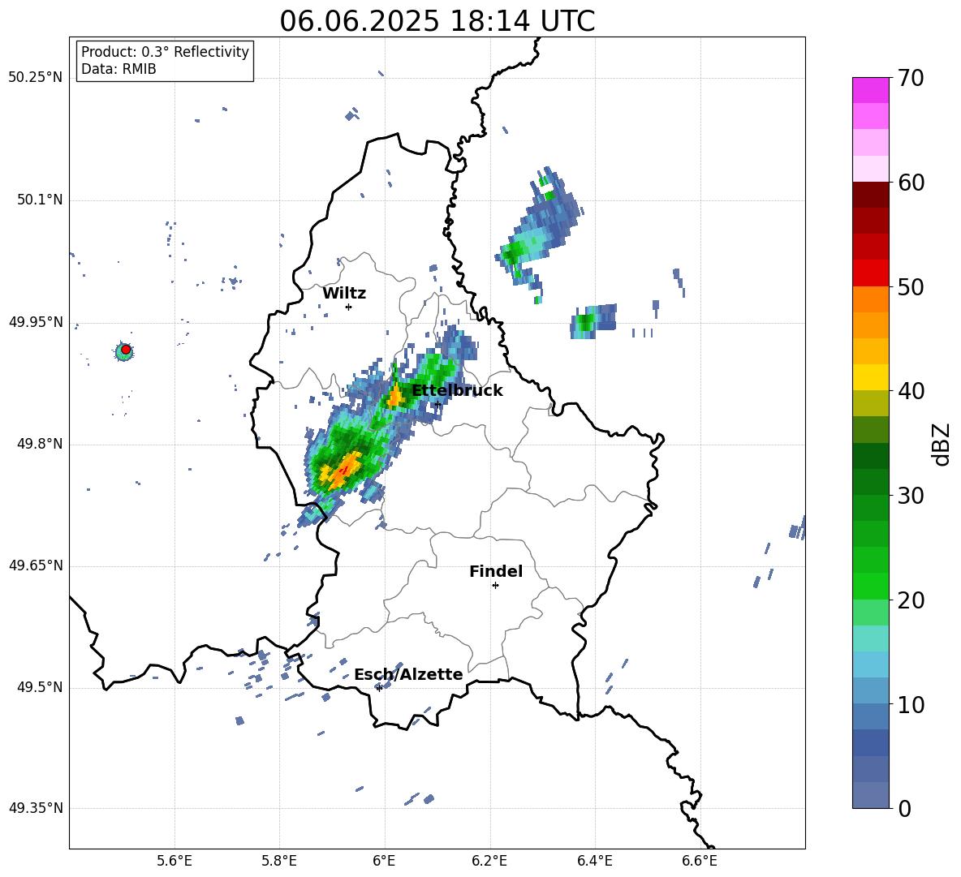Click the 49.35°N latitude label
Viewport: 961px width, 877px height.
[36, 808]
